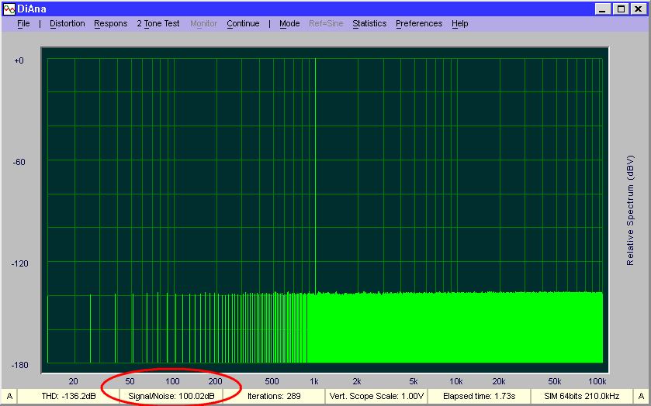651x406 pixels.
Task: Open the Statistics menu
Action: pyautogui.click(x=369, y=24)
